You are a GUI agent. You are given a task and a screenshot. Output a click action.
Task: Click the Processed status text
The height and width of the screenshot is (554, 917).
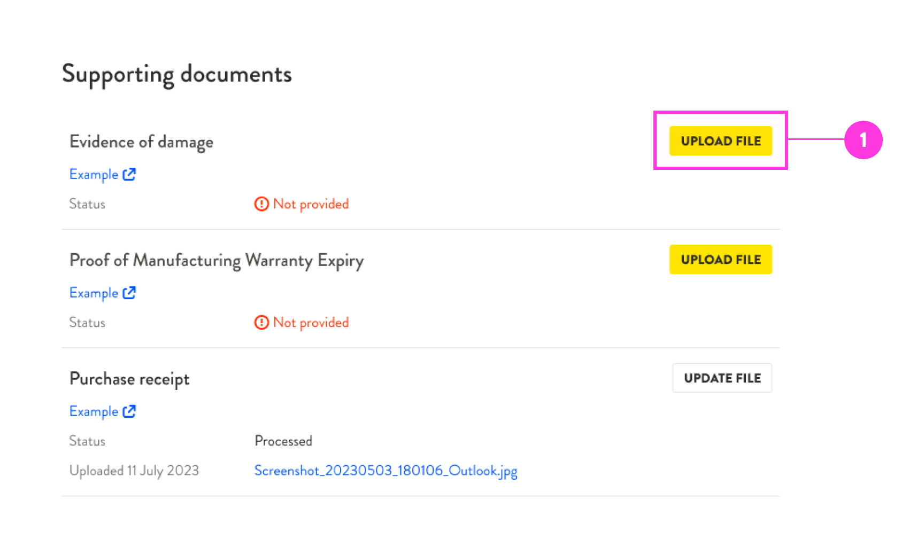pos(283,441)
